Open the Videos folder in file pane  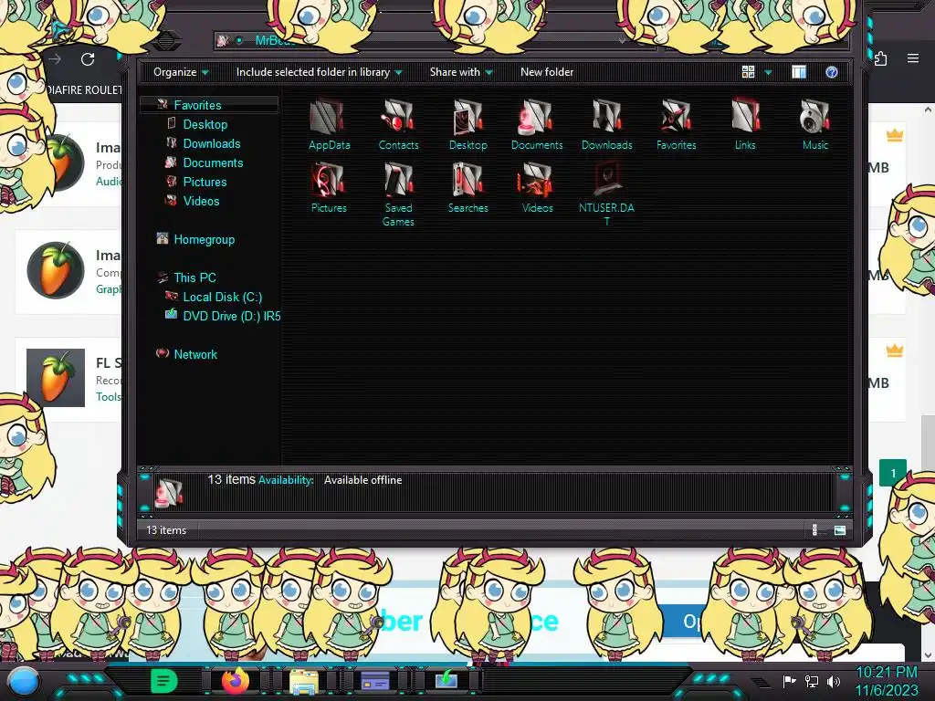537,188
